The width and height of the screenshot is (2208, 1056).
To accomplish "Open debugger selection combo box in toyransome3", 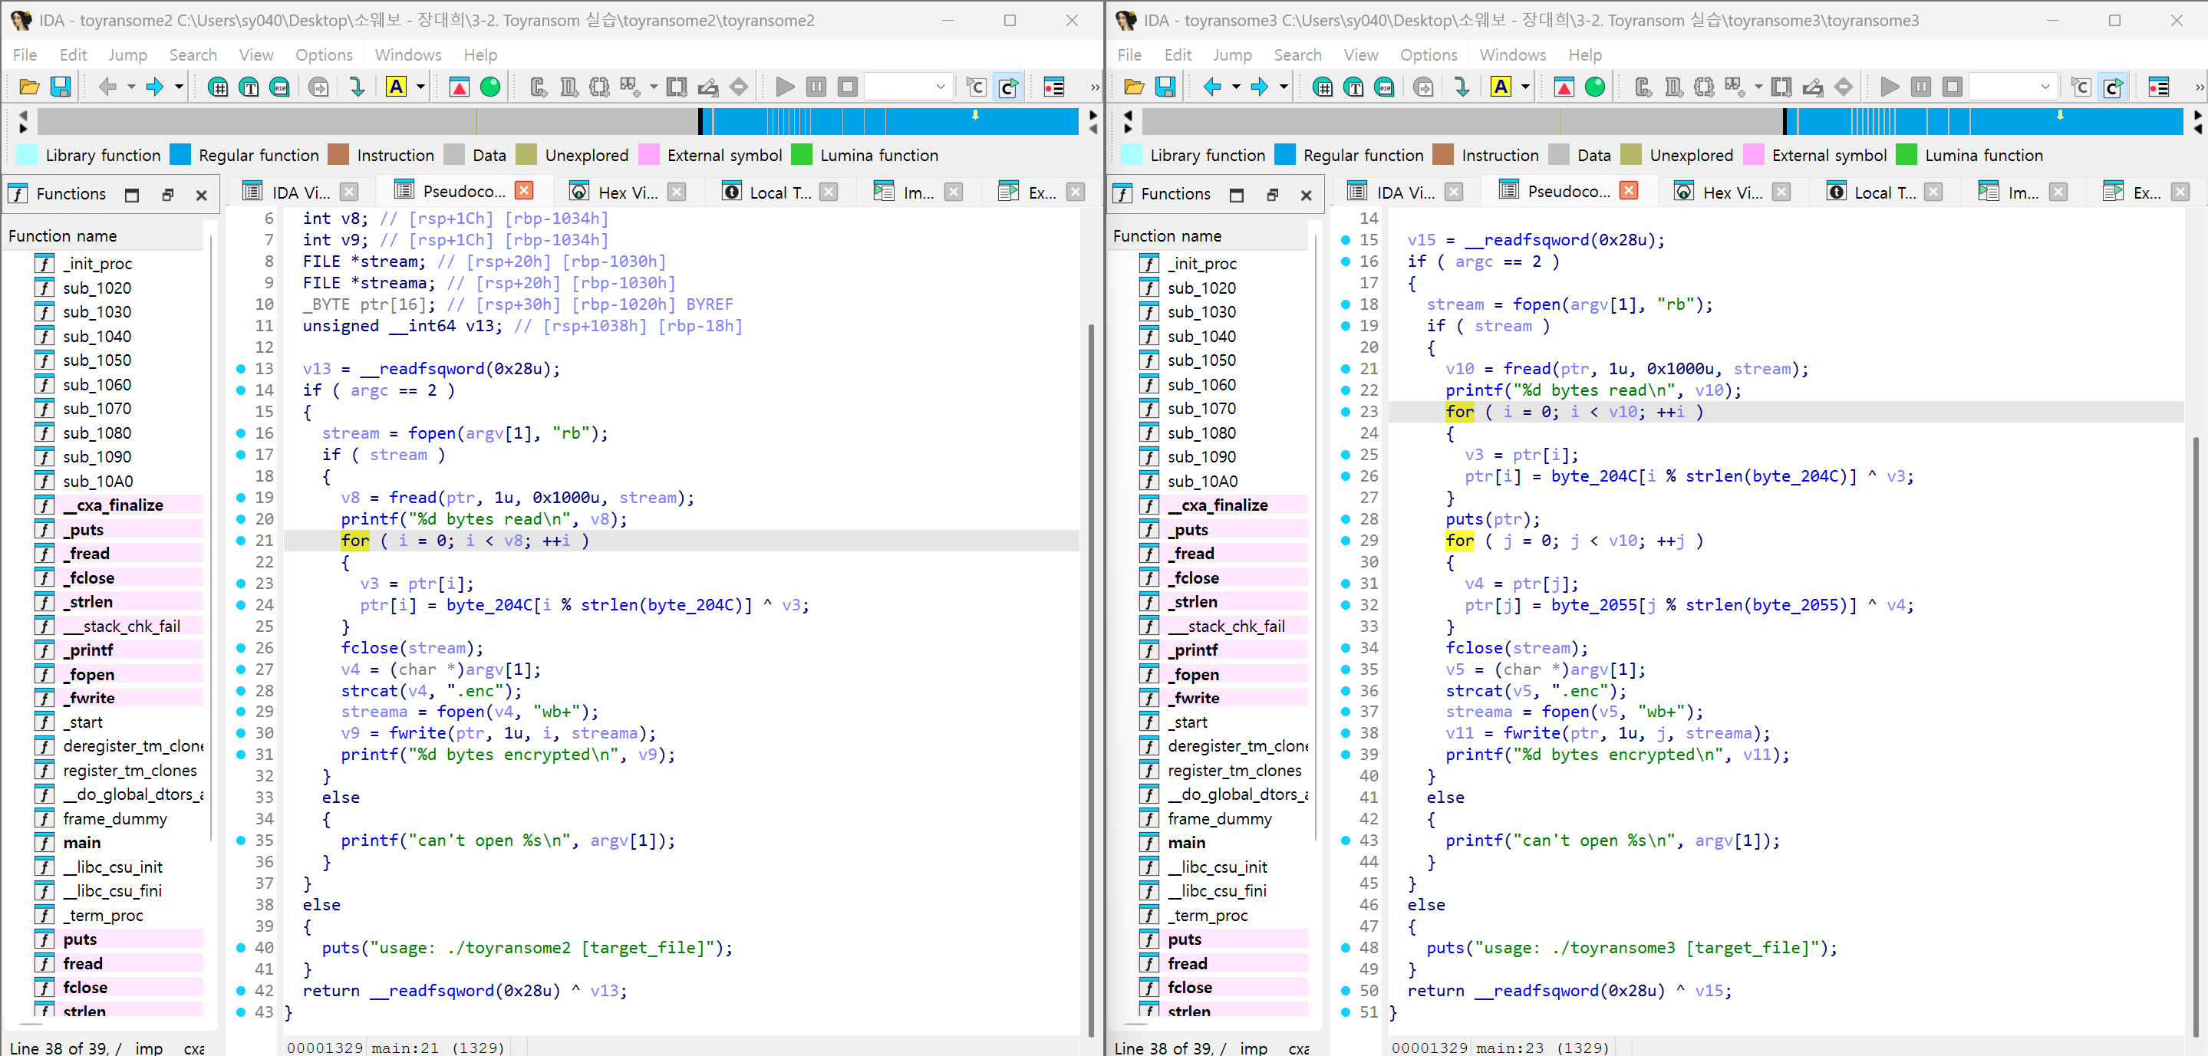I will (2013, 87).
